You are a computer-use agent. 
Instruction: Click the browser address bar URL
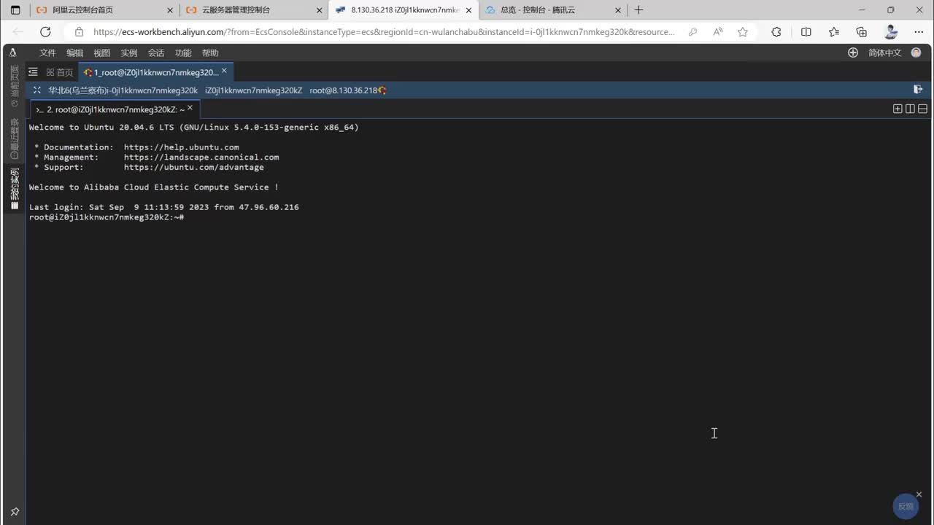[384, 32]
